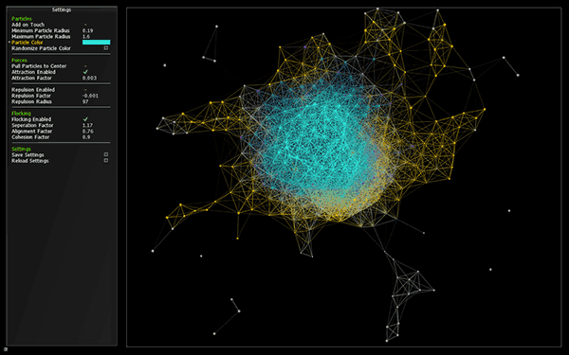Toggle the Add on Touch option

(x=85, y=25)
